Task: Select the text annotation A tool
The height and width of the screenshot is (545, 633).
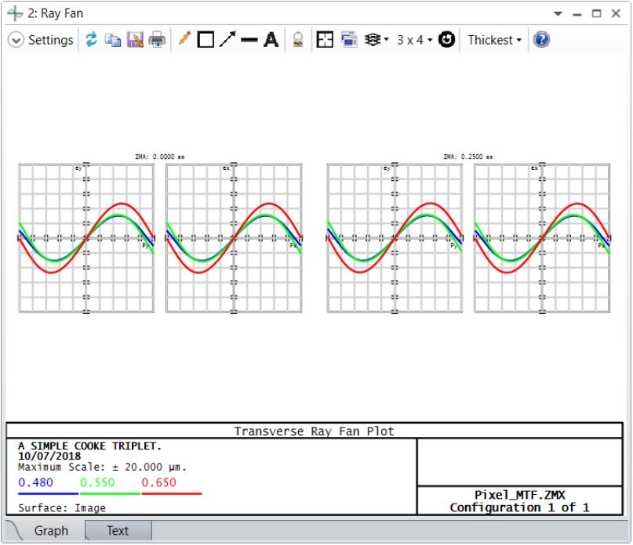Action: pos(271,39)
